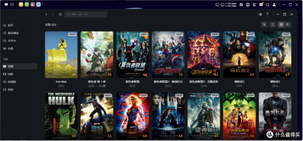Screen dimensions: 303x141
Task: Go to 首页 in the sidebar
Action: (19, 25)
